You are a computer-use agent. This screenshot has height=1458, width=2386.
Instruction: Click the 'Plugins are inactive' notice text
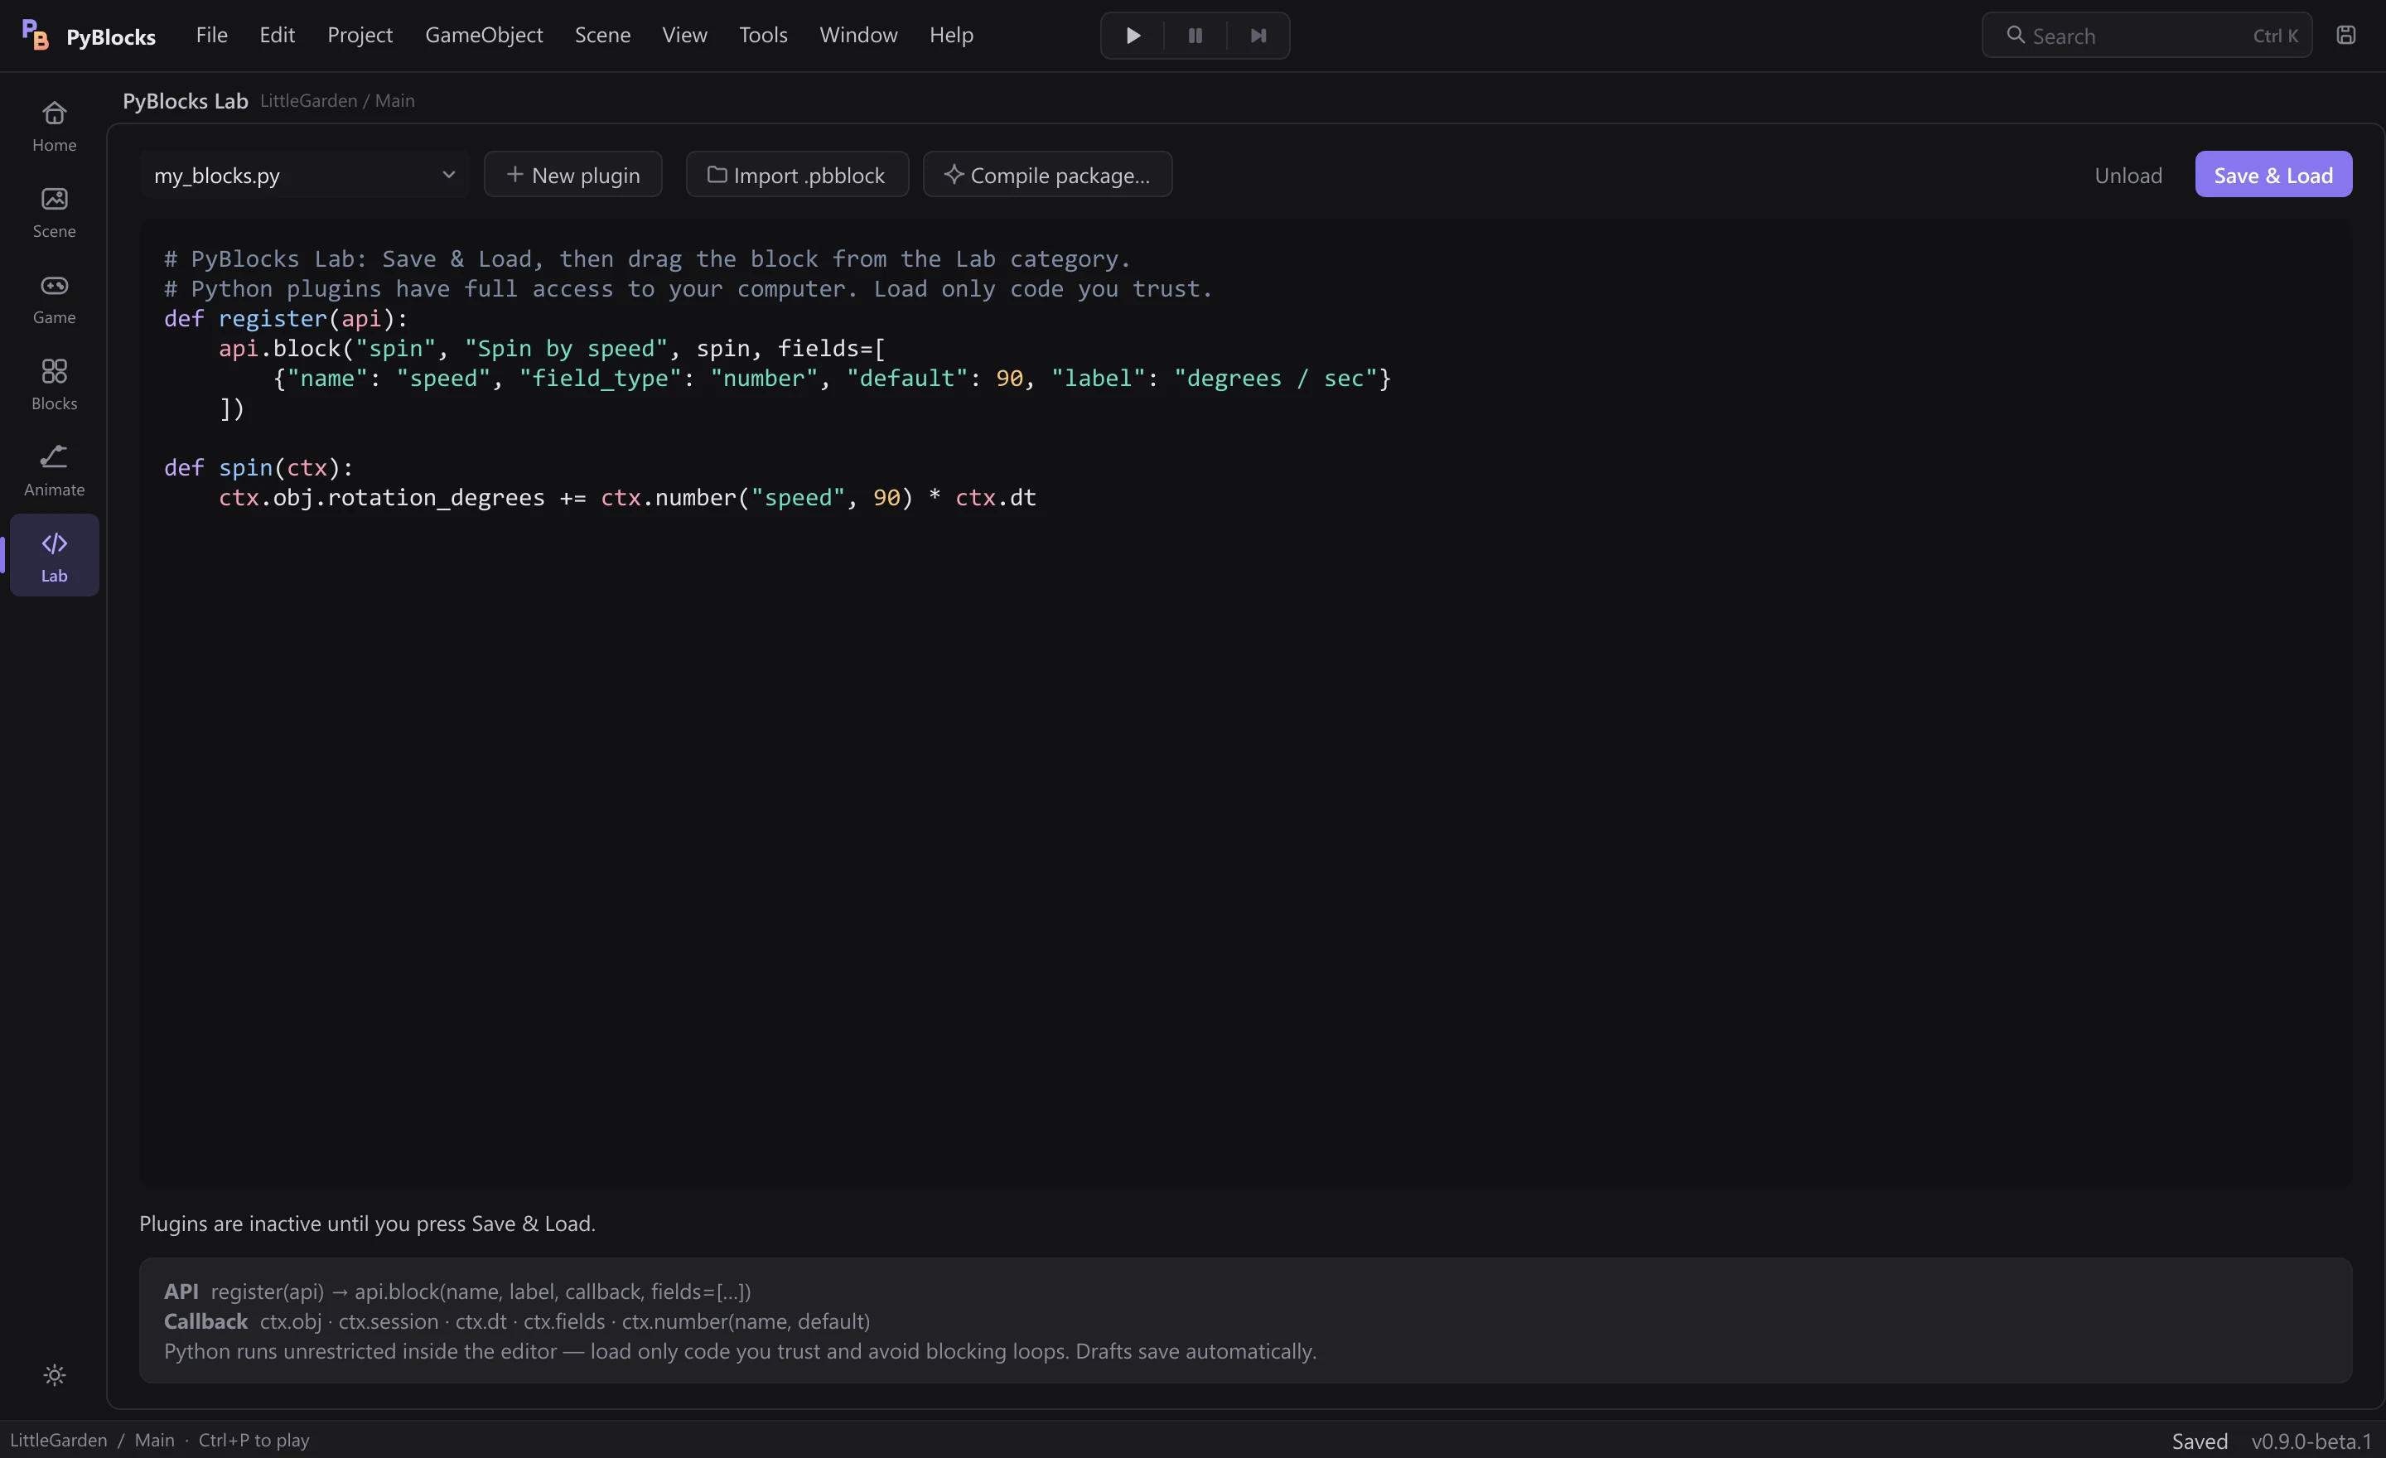pos(367,1224)
